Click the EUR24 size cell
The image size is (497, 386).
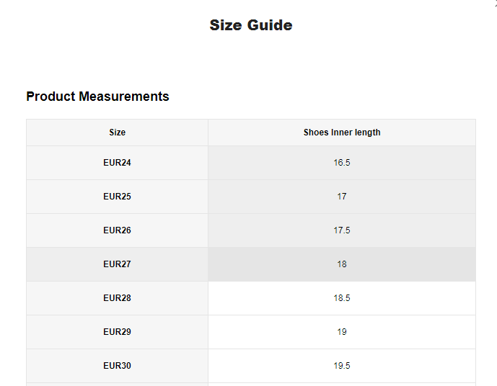[x=117, y=163]
